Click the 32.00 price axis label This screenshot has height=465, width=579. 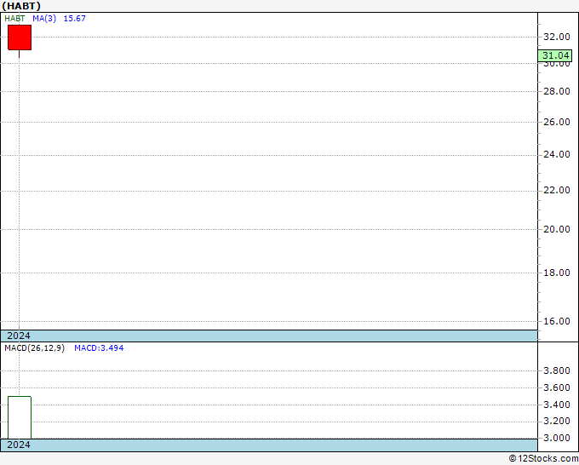[557, 37]
